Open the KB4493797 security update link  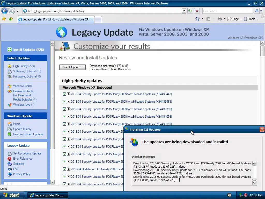[121, 124]
